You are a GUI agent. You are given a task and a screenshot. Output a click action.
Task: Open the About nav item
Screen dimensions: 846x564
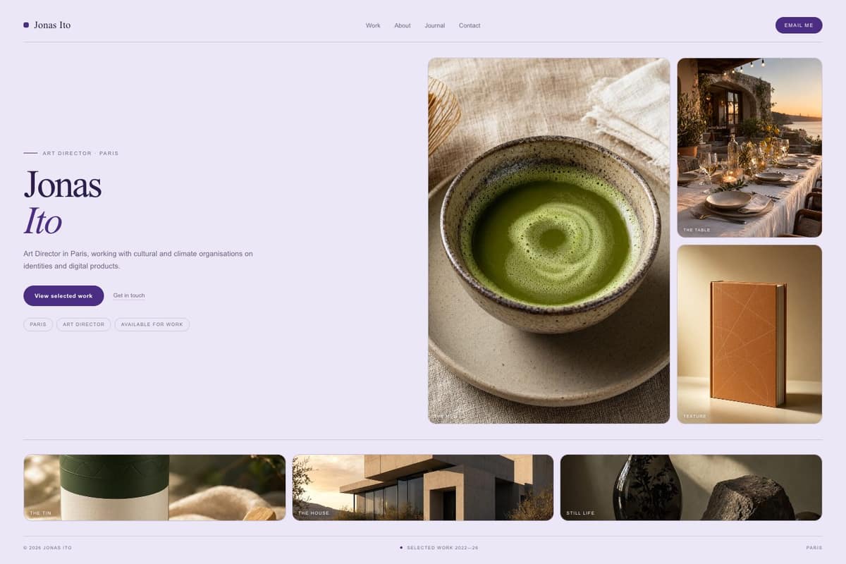click(x=403, y=25)
